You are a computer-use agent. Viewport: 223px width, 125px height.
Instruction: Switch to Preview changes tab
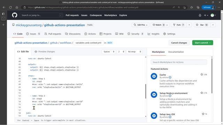click(x=45, y=52)
